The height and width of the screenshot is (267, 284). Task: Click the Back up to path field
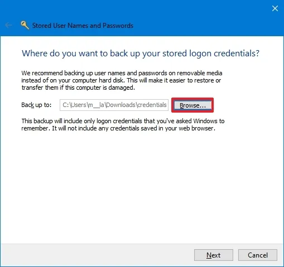tap(114, 105)
